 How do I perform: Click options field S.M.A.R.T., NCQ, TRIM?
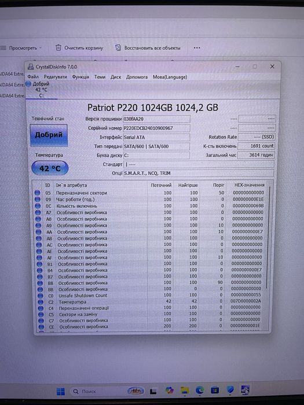click(x=199, y=173)
